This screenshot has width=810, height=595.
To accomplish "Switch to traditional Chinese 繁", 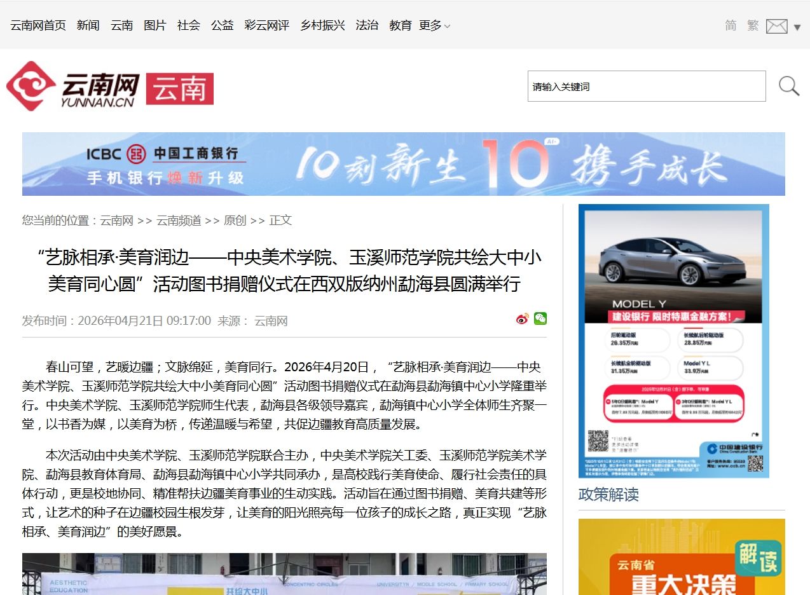I will pyautogui.click(x=753, y=25).
